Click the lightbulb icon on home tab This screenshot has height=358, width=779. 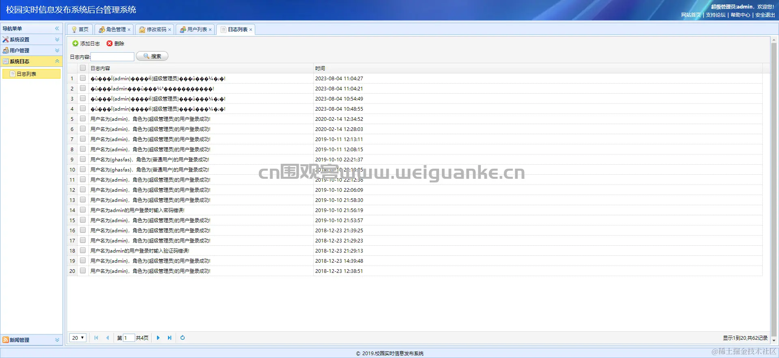[74, 30]
